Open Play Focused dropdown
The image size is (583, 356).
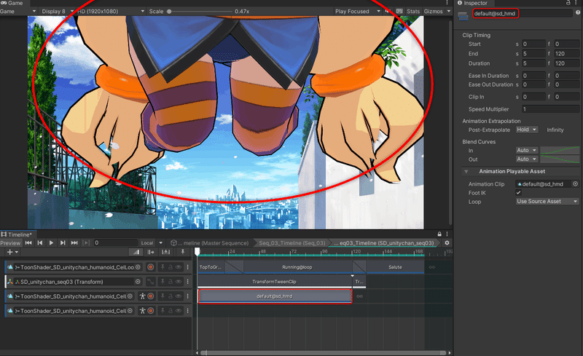(358, 11)
